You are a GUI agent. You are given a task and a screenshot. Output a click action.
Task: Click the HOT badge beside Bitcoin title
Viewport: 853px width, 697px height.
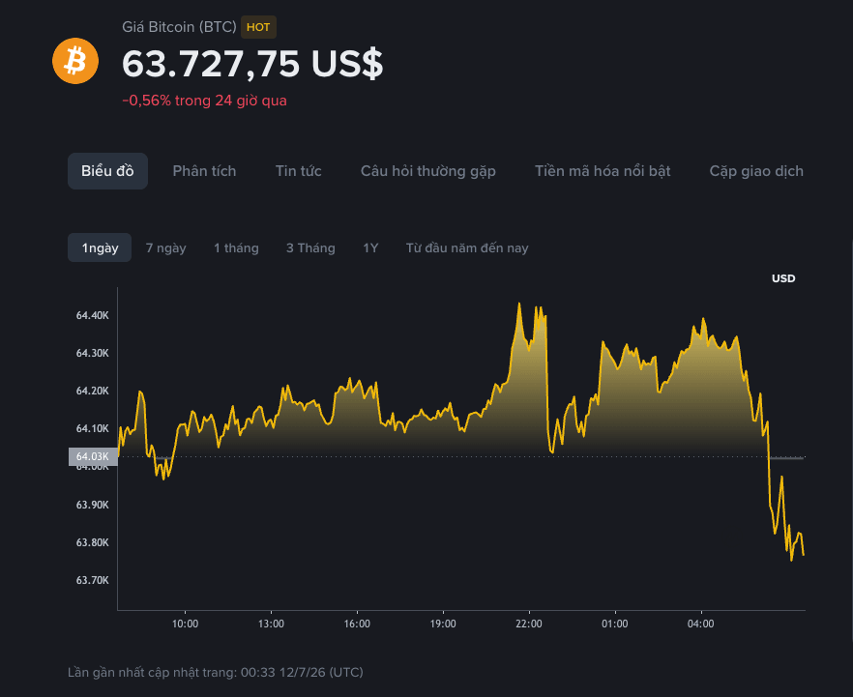(258, 27)
